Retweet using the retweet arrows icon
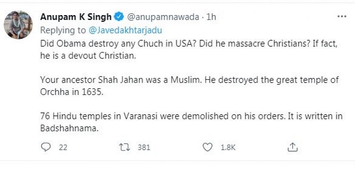Image resolution: width=355 pixels, height=170 pixels. click(125, 147)
